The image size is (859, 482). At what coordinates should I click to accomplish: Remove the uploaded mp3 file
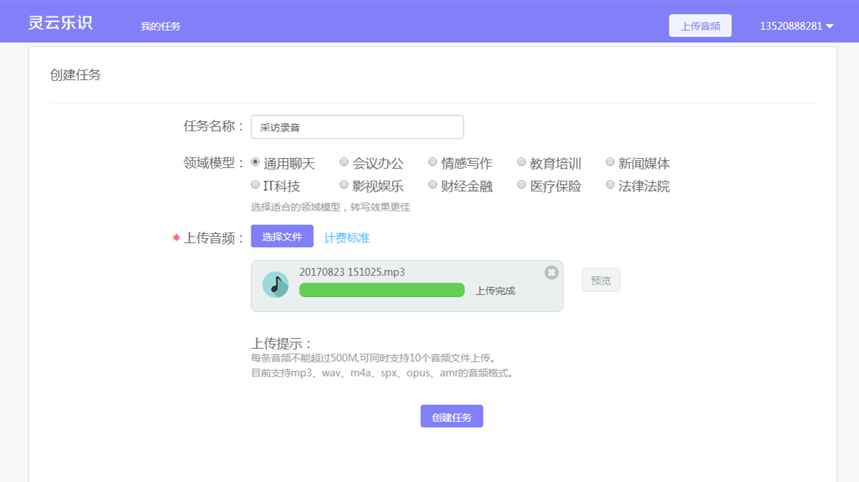[552, 273]
